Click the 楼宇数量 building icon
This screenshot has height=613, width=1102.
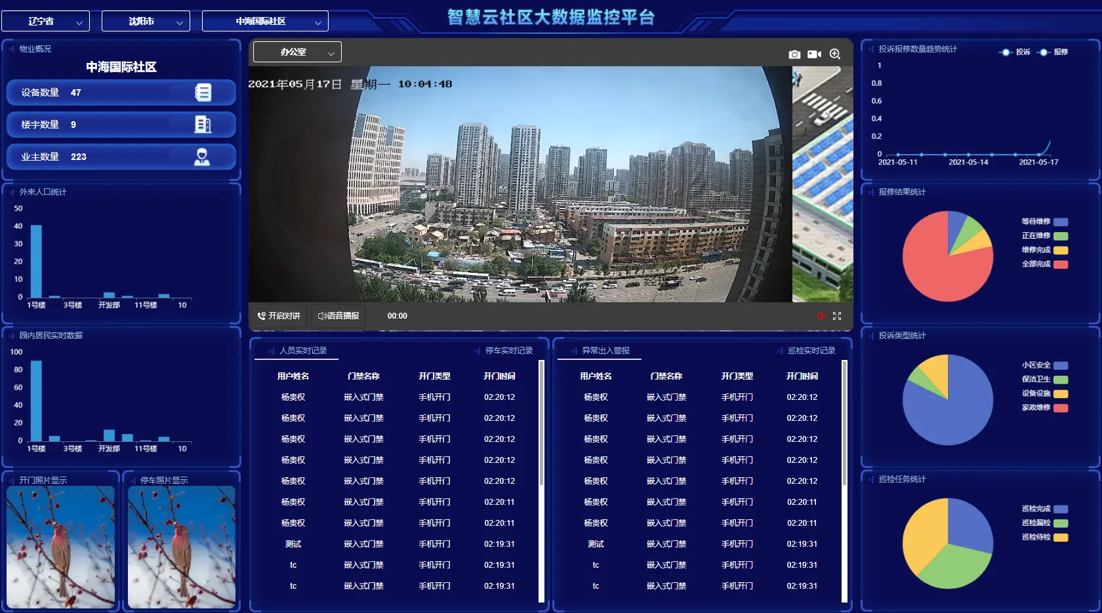(203, 125)
